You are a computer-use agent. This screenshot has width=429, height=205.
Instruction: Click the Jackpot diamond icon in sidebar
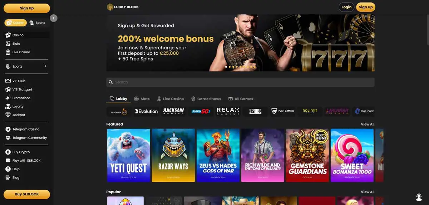click(8, 115)
